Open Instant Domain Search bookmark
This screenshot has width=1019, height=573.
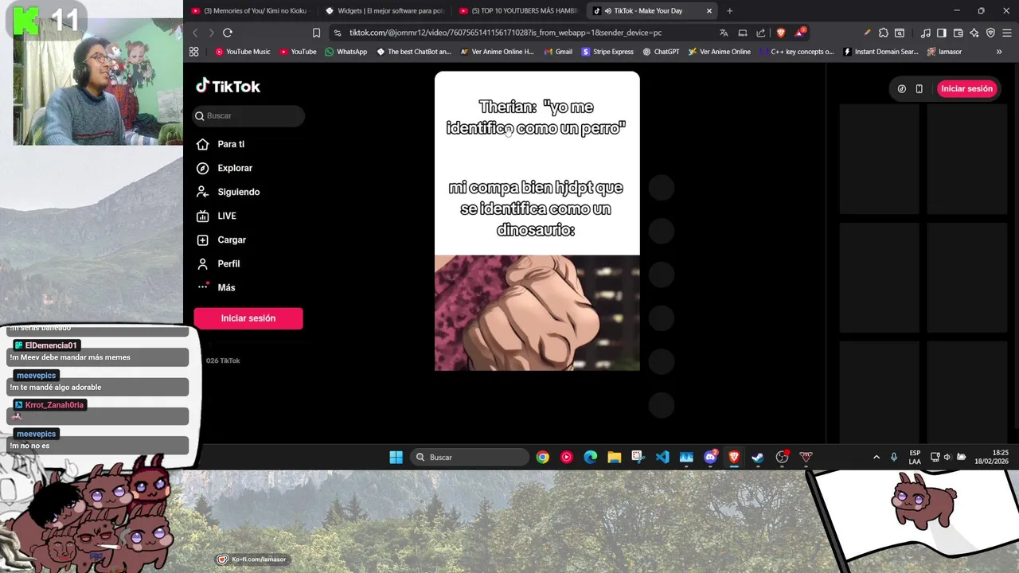tap(881, 52)
